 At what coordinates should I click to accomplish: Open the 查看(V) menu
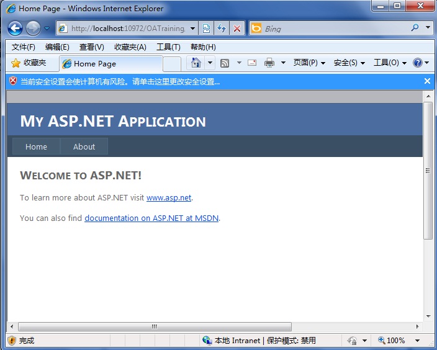point(91,47)
